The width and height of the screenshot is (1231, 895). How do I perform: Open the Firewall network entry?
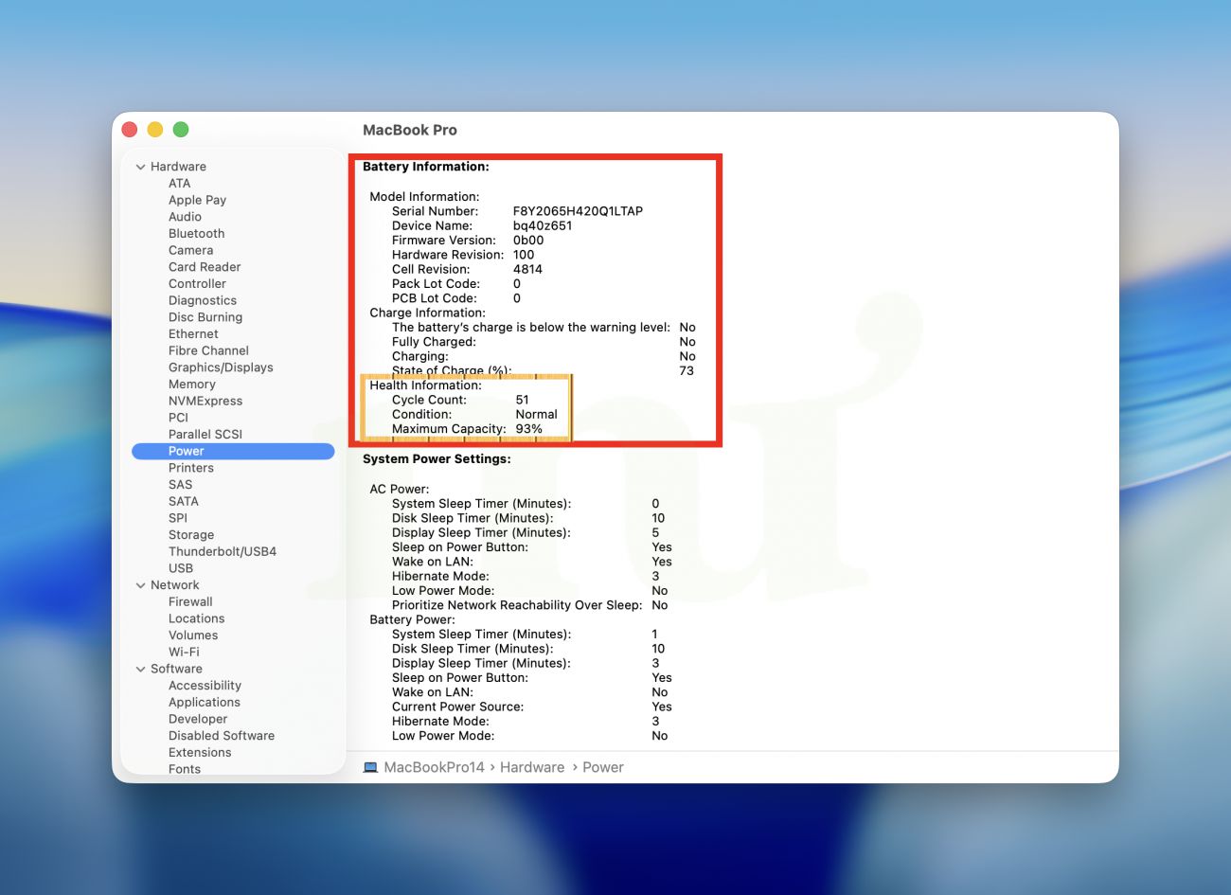pyautogui.click(x=190, y=602)
